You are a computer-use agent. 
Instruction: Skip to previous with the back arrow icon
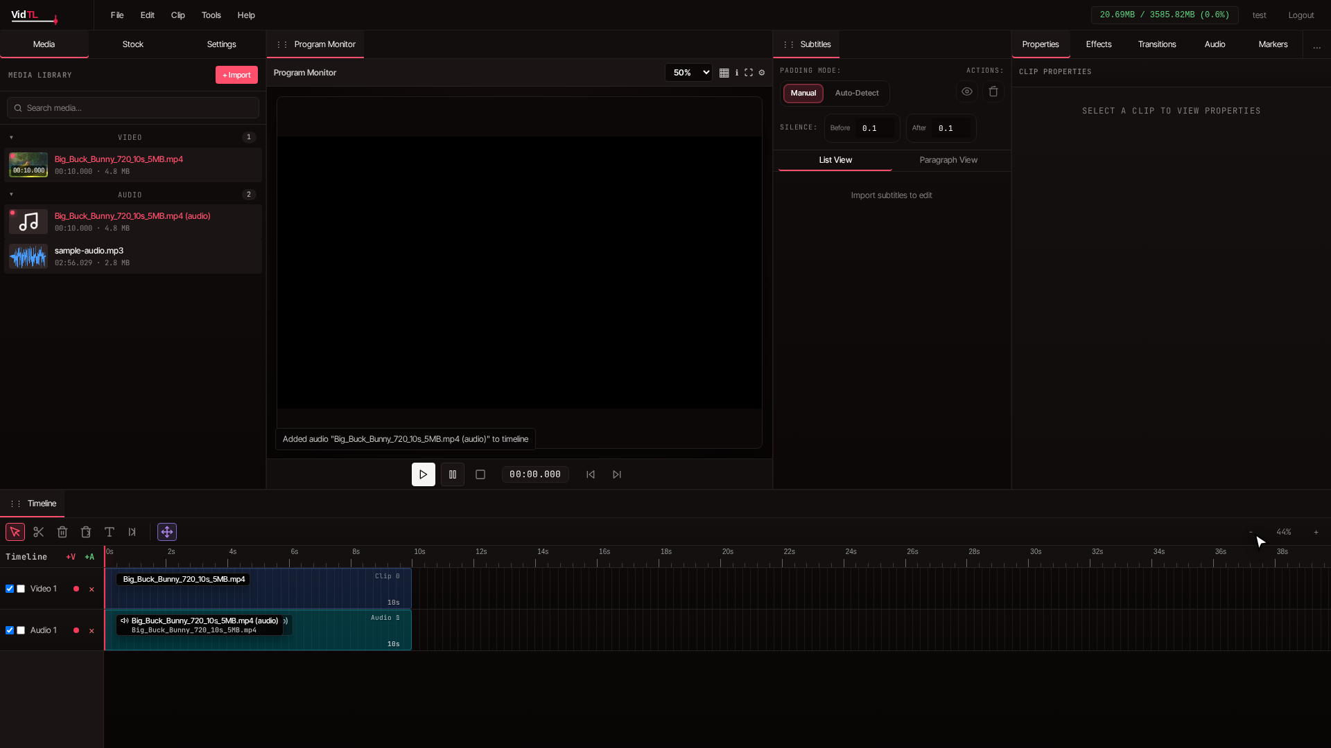[591, 474]
